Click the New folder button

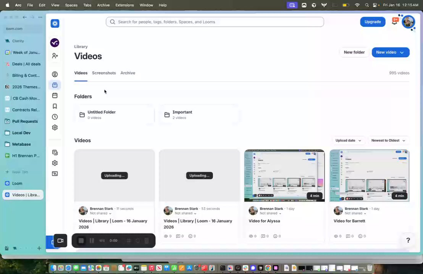click(354, 52)
